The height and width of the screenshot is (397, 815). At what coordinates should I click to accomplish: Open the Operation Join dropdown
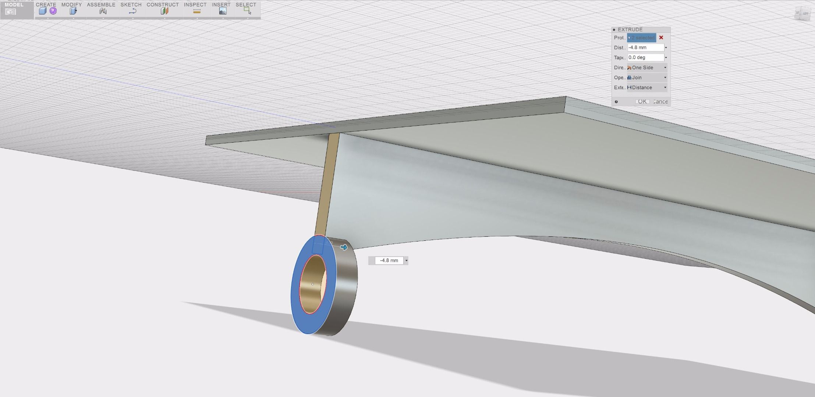click(x=665, y=77)
